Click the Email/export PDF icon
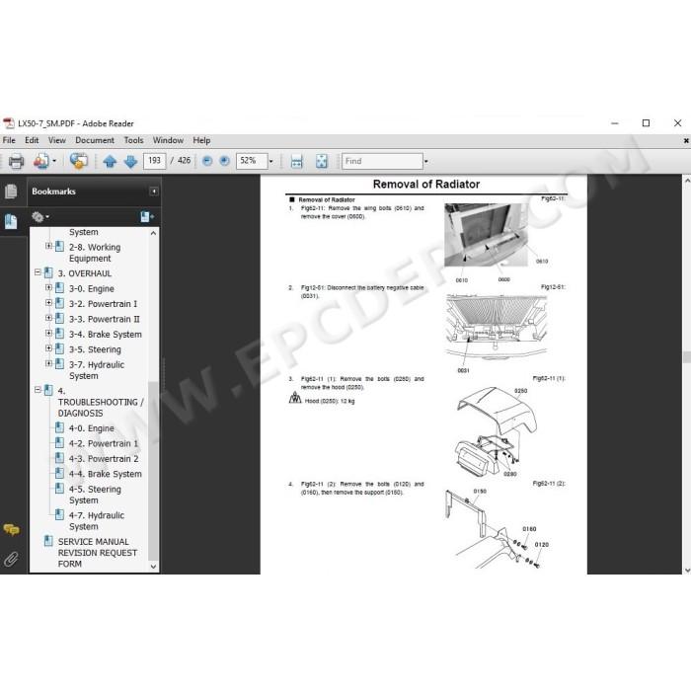691x691 pixels. coord(41,161)
